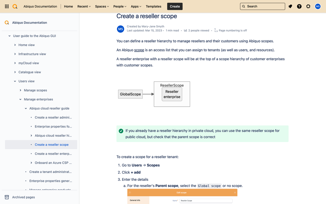
Task: Open Abiquo Documentation space sidebar title
Action: [x=29, y=23]
